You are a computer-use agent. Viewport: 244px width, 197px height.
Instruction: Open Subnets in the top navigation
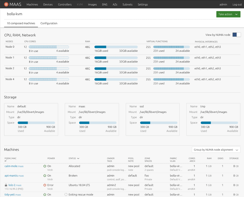click(127, 4)
